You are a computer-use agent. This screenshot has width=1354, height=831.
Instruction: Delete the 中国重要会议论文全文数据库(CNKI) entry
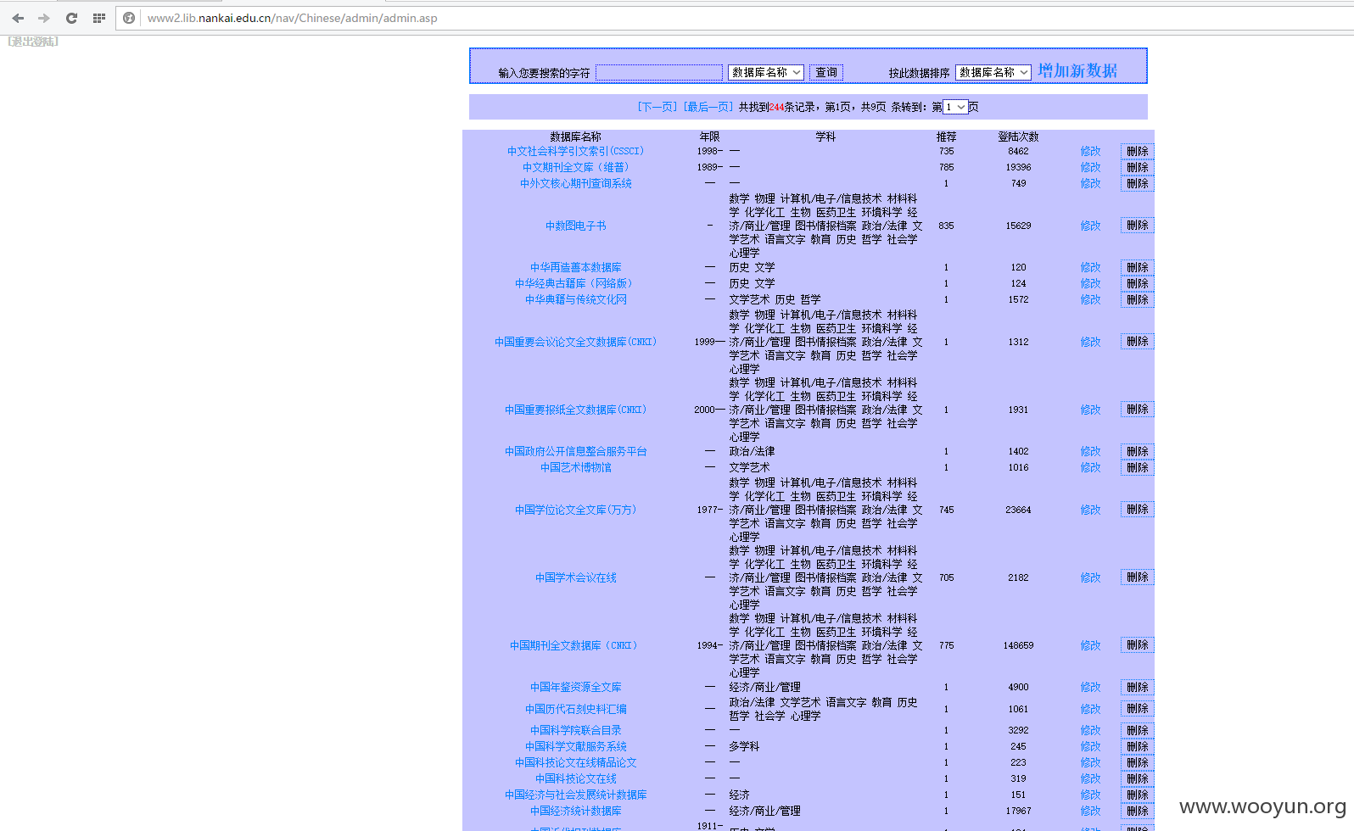click(1138, 342)
